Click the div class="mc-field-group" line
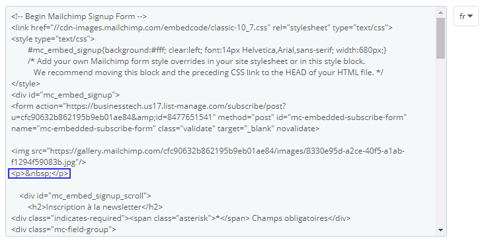The height and width of the screenshot is (242, 482). tap(63, 229)
